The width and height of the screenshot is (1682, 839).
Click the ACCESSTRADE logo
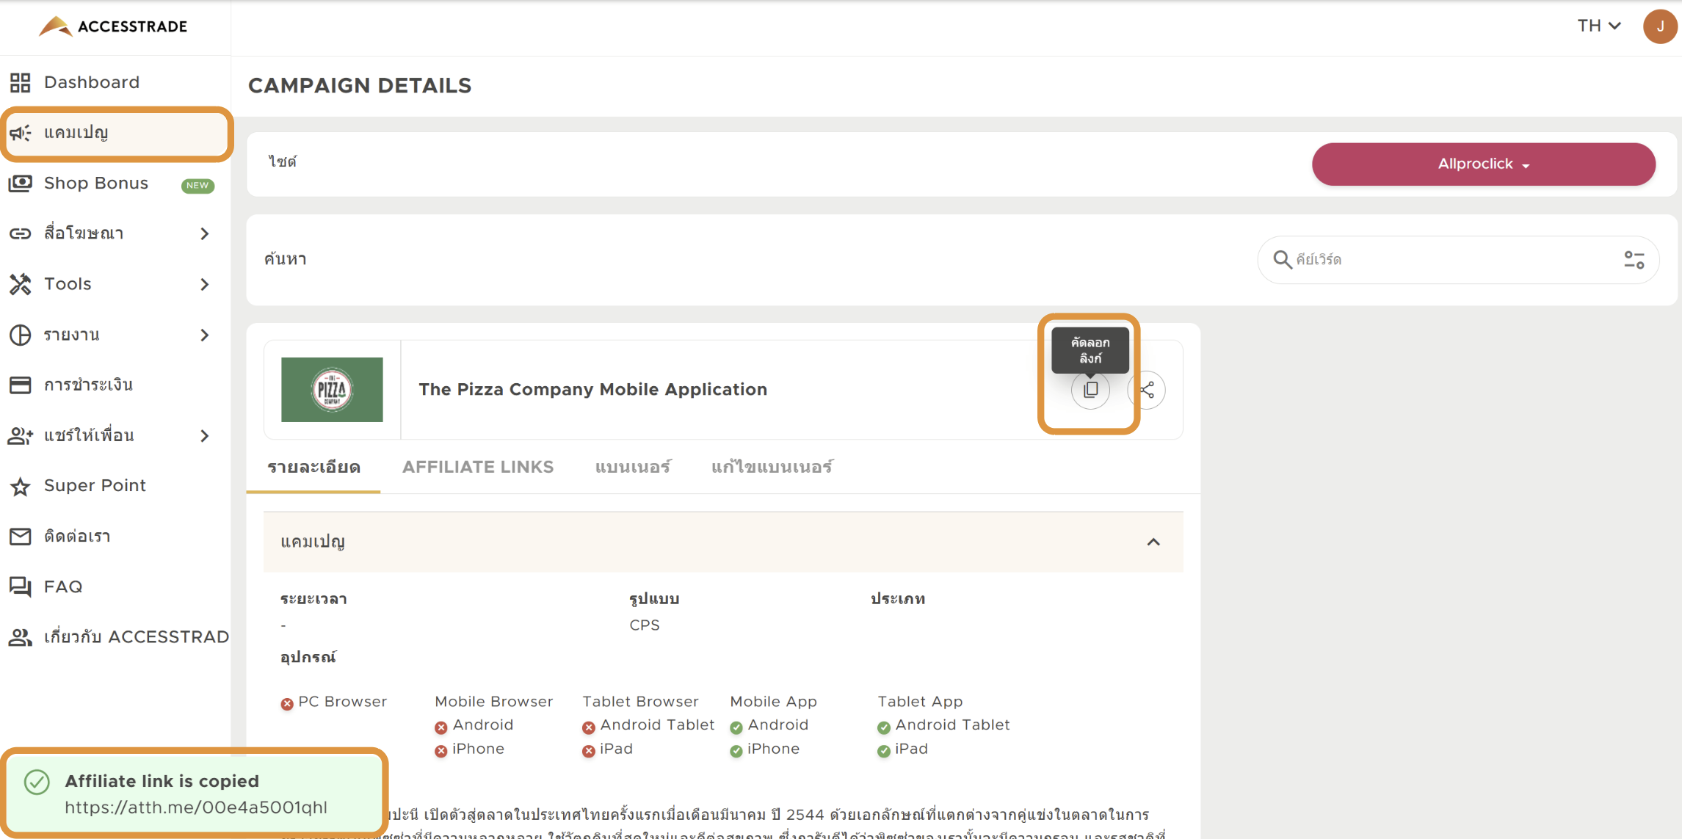(x=113, y=26)
